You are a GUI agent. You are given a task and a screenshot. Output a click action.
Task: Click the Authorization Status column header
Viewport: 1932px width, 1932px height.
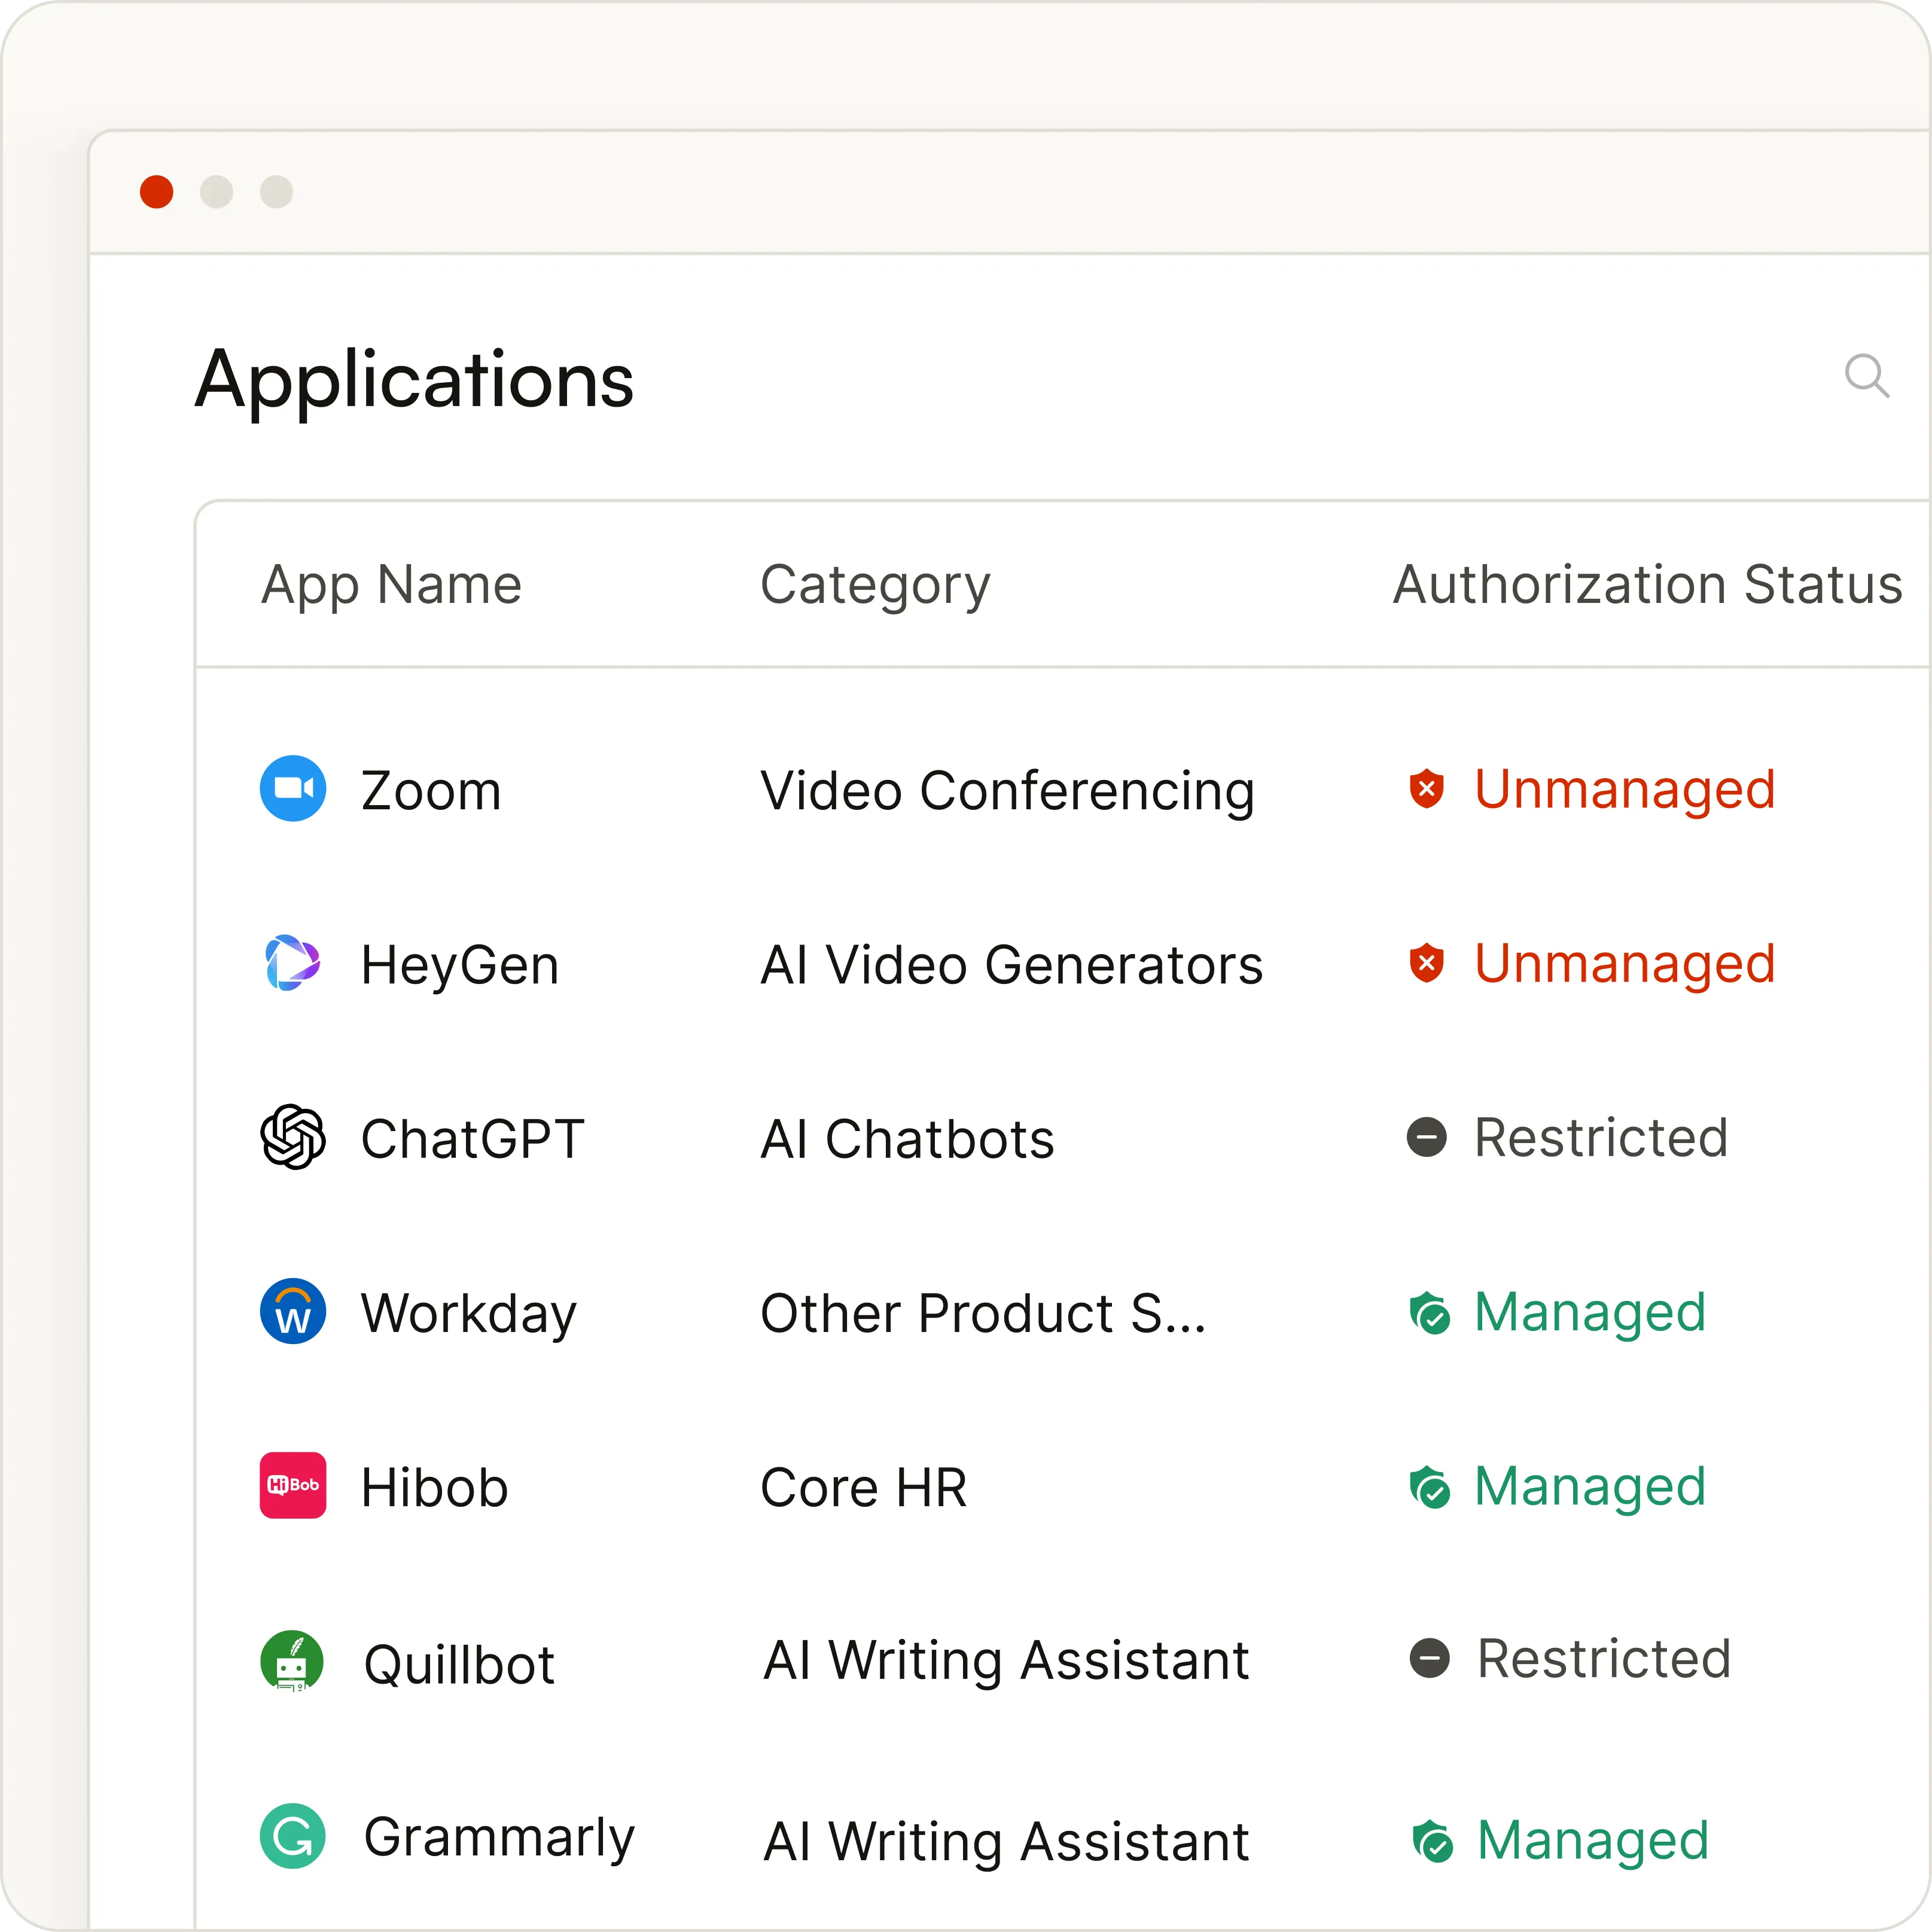tap(1647, 584)
